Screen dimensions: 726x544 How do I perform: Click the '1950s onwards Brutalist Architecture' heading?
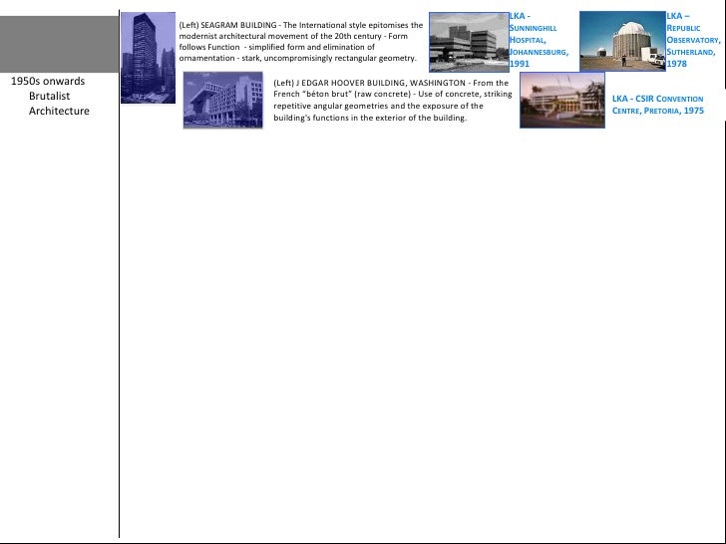pyautogui.click(x=50, y=96)
